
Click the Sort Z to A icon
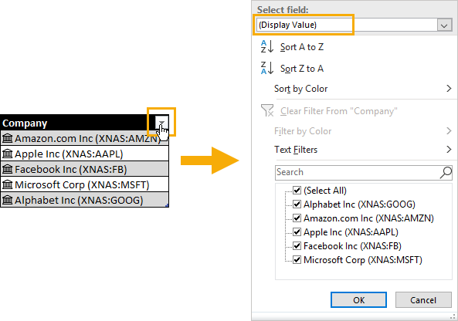267,68
